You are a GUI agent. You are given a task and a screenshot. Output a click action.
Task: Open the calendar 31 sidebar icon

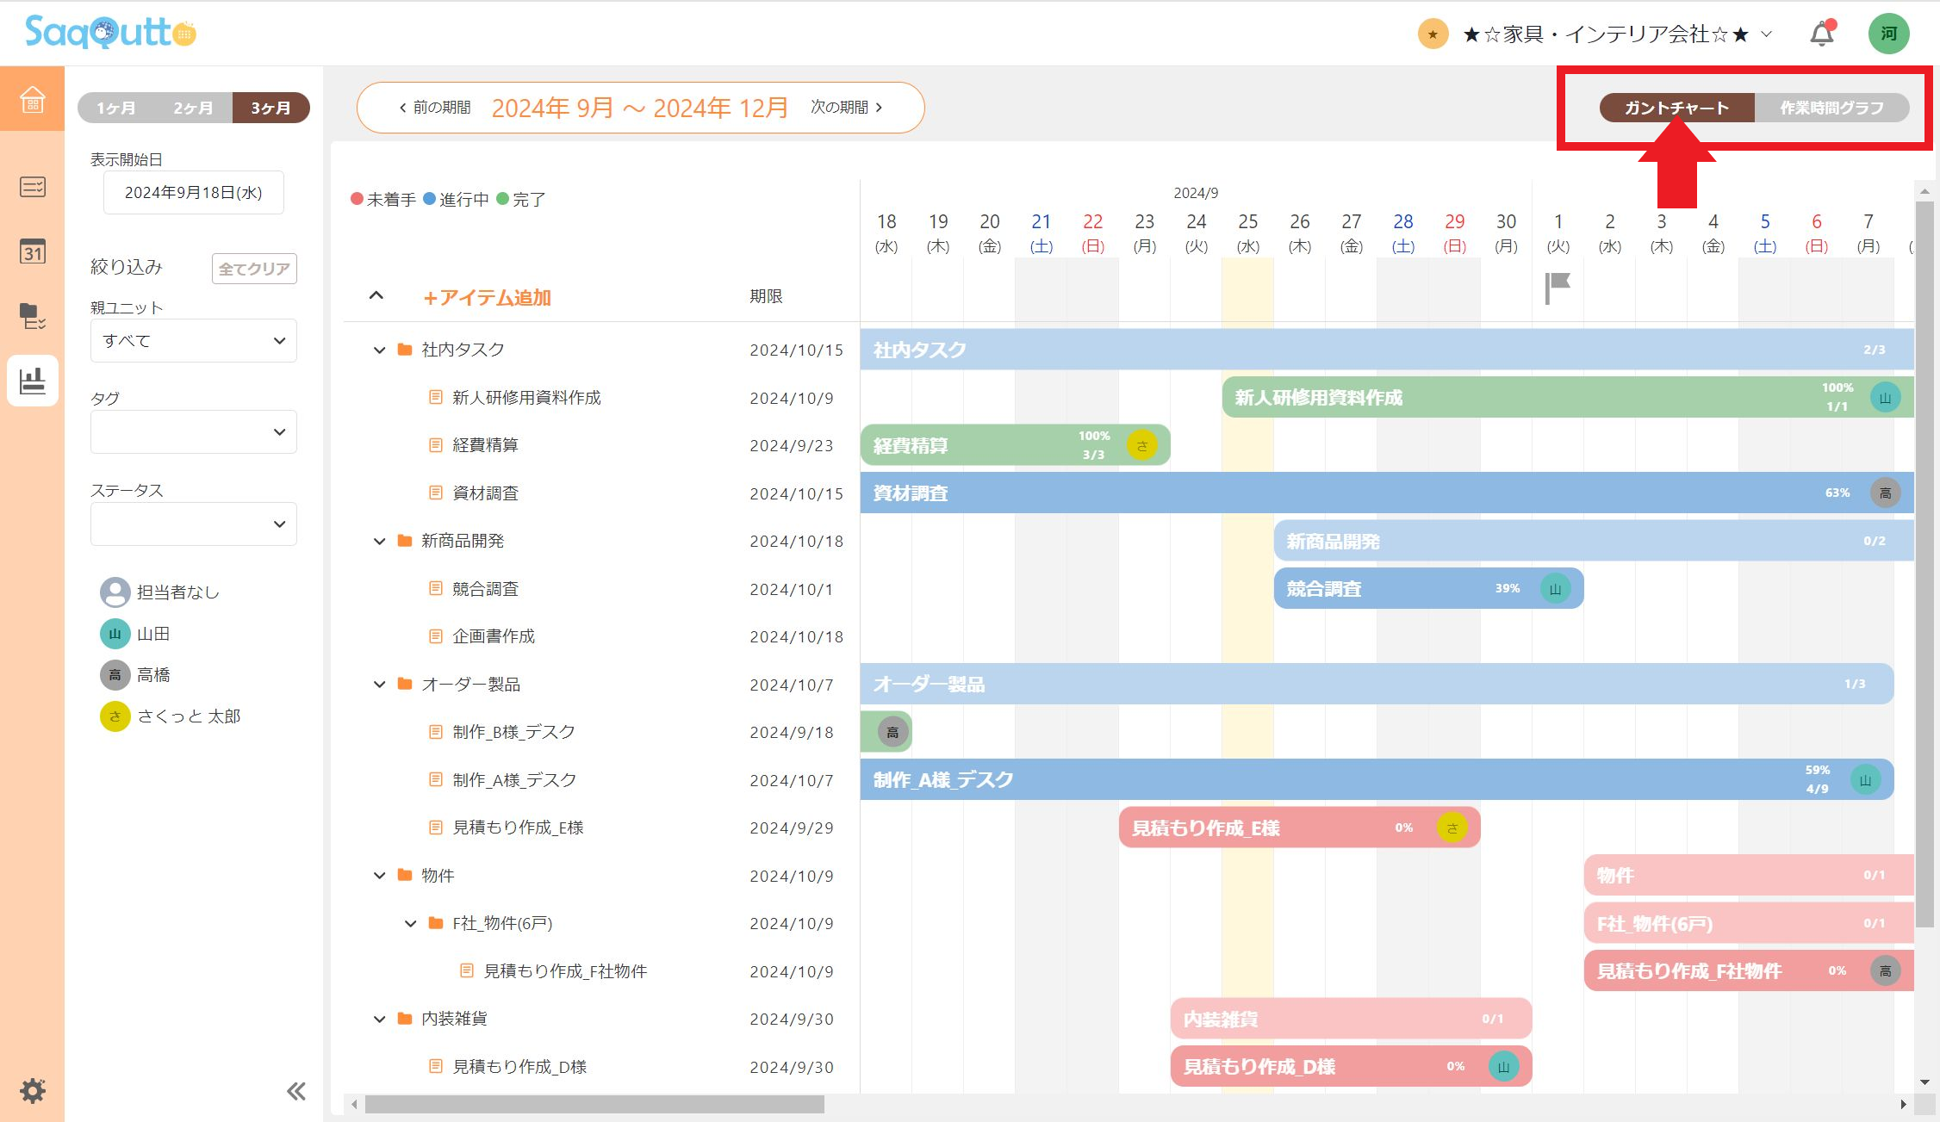(32, 251)
